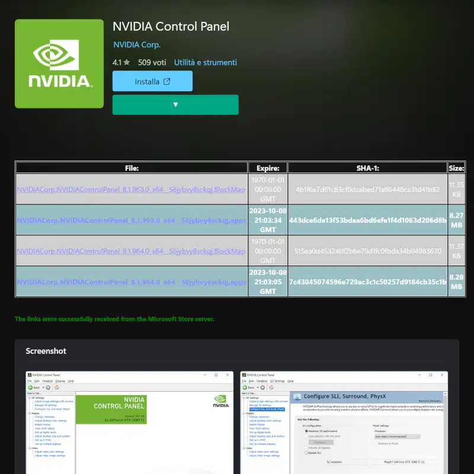Click the File: column header

coord(132,168)
